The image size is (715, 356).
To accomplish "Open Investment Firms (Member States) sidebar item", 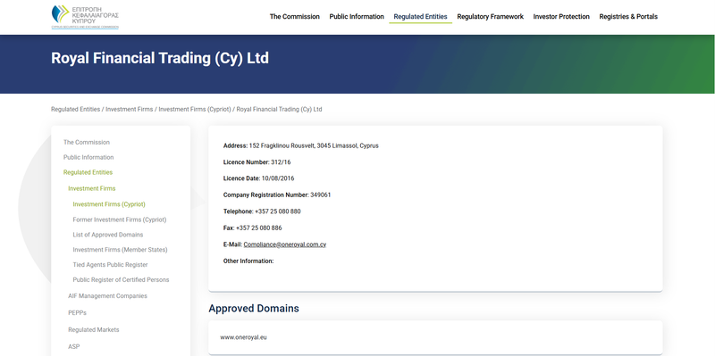I will coord(120,250).
